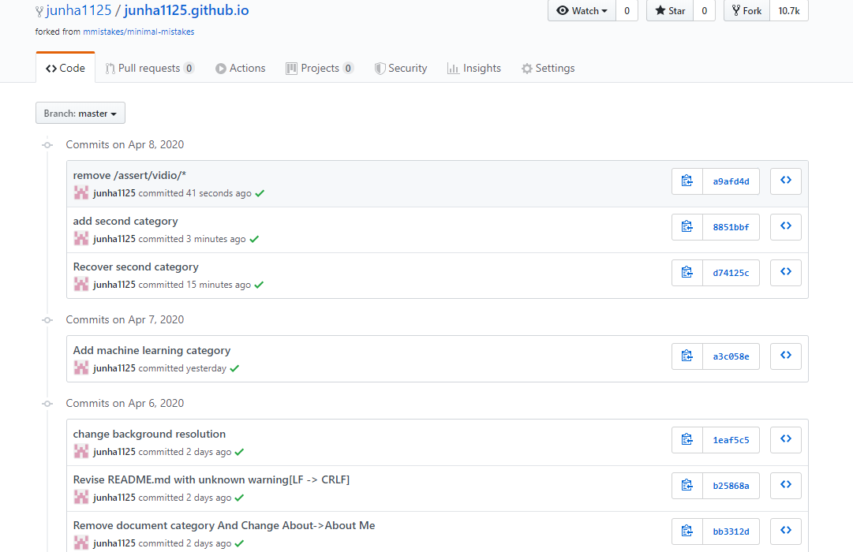Open commit hash 8851bbf
The image size is (853, 552).
(x=731, y=227)
